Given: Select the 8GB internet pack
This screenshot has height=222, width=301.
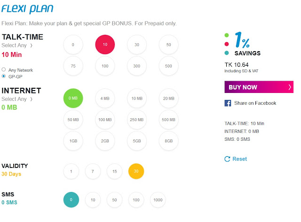Looking at the screenshot, I should pyautogui.click(x=168, y=141).
